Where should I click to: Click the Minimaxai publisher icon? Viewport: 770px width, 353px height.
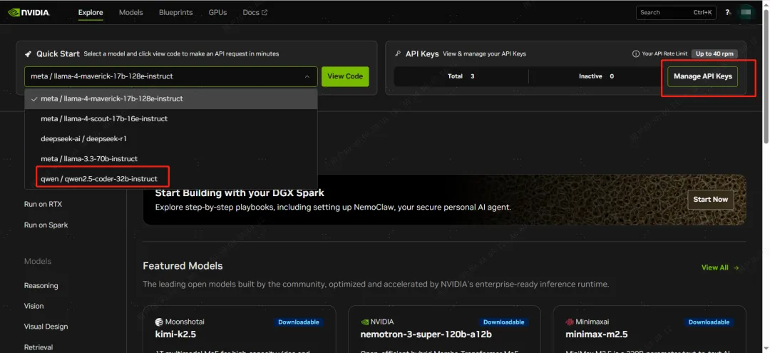tap(570, 322)
